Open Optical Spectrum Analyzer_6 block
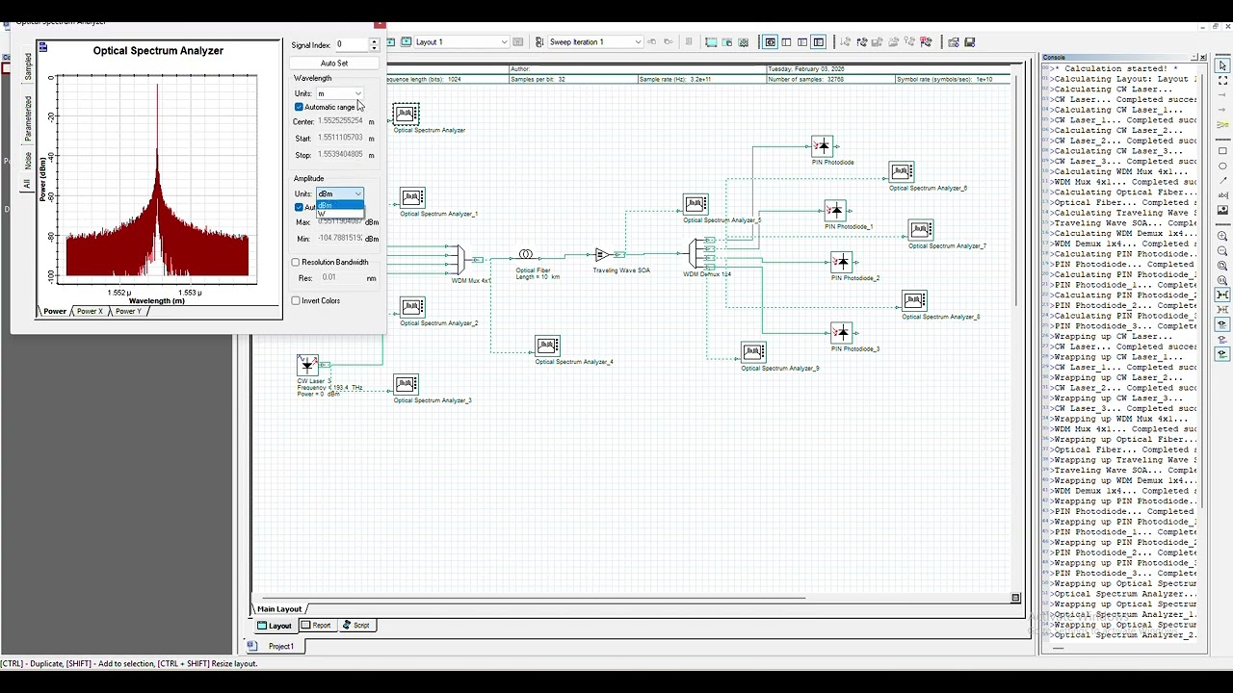1233x693 pixels. [x=902, y=172]
